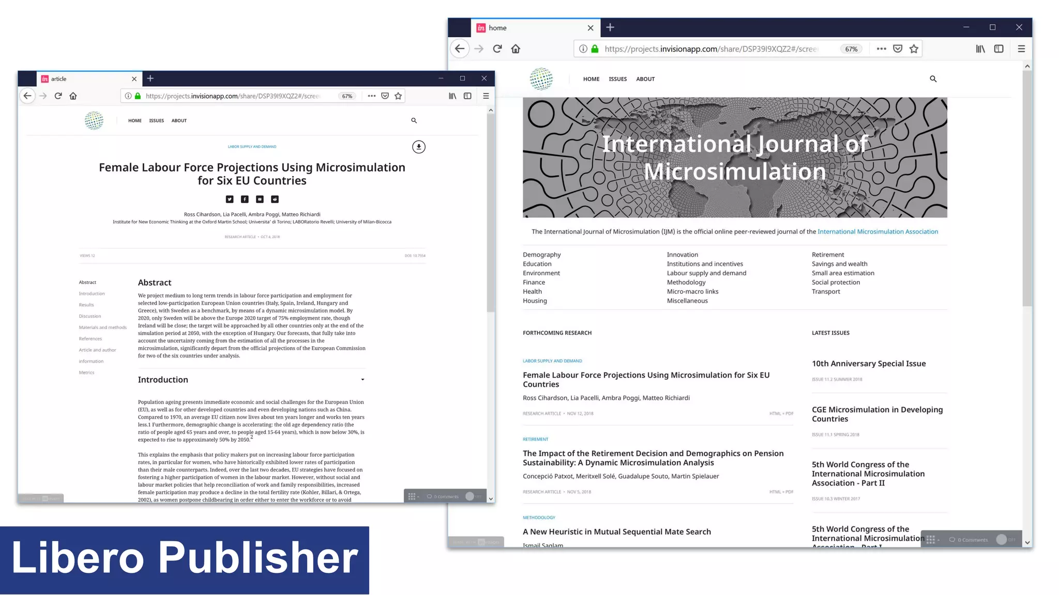Save to Pocket in article window
Image resolution: width=1059 pixels, height=595 pixels.
385,96
